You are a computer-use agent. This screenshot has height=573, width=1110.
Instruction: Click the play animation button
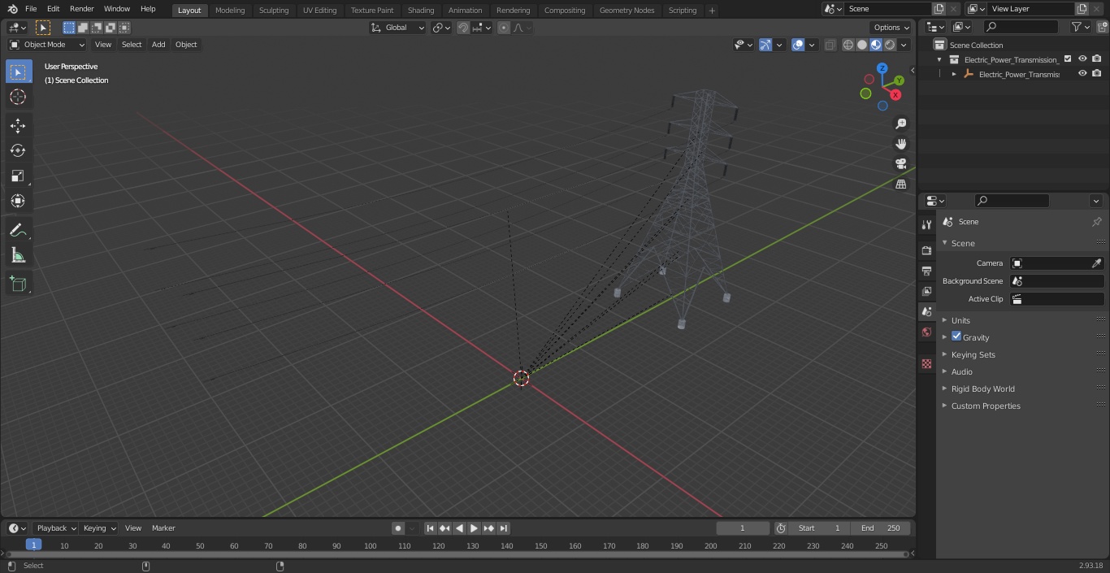pyautogui.click(x=475, y=528)
